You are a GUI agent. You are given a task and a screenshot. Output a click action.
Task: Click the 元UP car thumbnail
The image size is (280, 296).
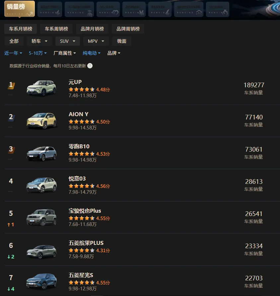41,88
